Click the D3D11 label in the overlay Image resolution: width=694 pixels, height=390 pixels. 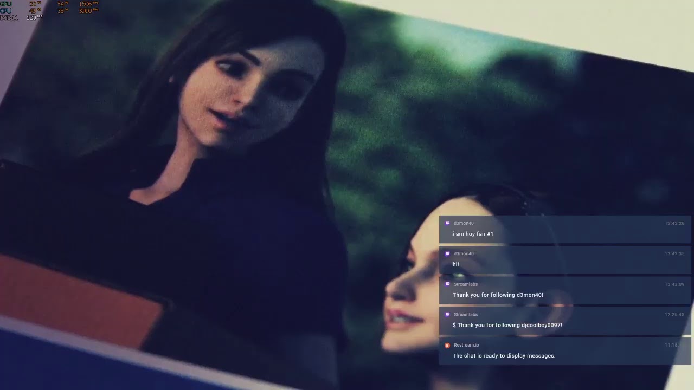[x=9, y=17]
